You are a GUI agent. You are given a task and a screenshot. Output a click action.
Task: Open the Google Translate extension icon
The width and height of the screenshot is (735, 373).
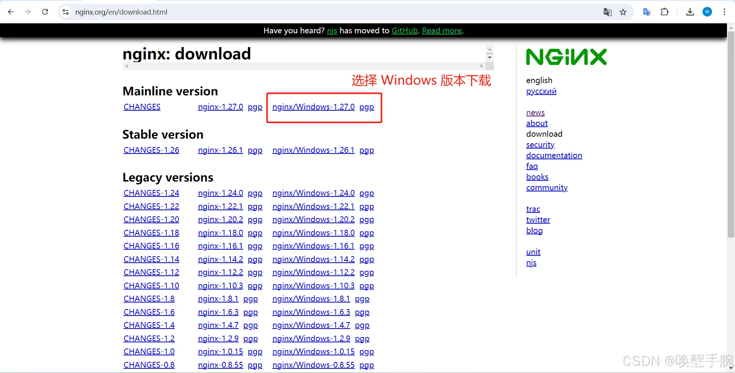click(647, 12)
